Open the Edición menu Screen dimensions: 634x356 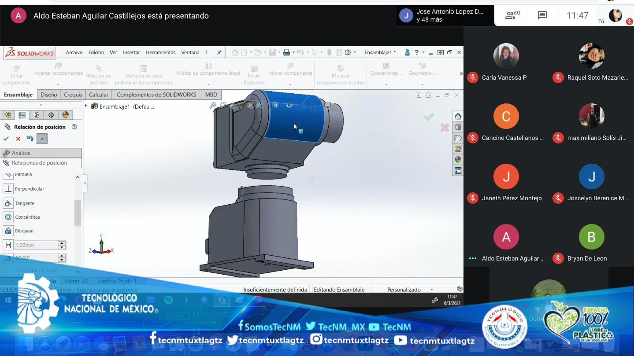[96, 52]
